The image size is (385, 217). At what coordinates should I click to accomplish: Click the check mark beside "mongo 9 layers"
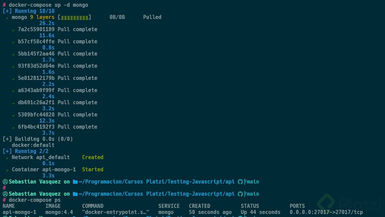pos(7,18)
